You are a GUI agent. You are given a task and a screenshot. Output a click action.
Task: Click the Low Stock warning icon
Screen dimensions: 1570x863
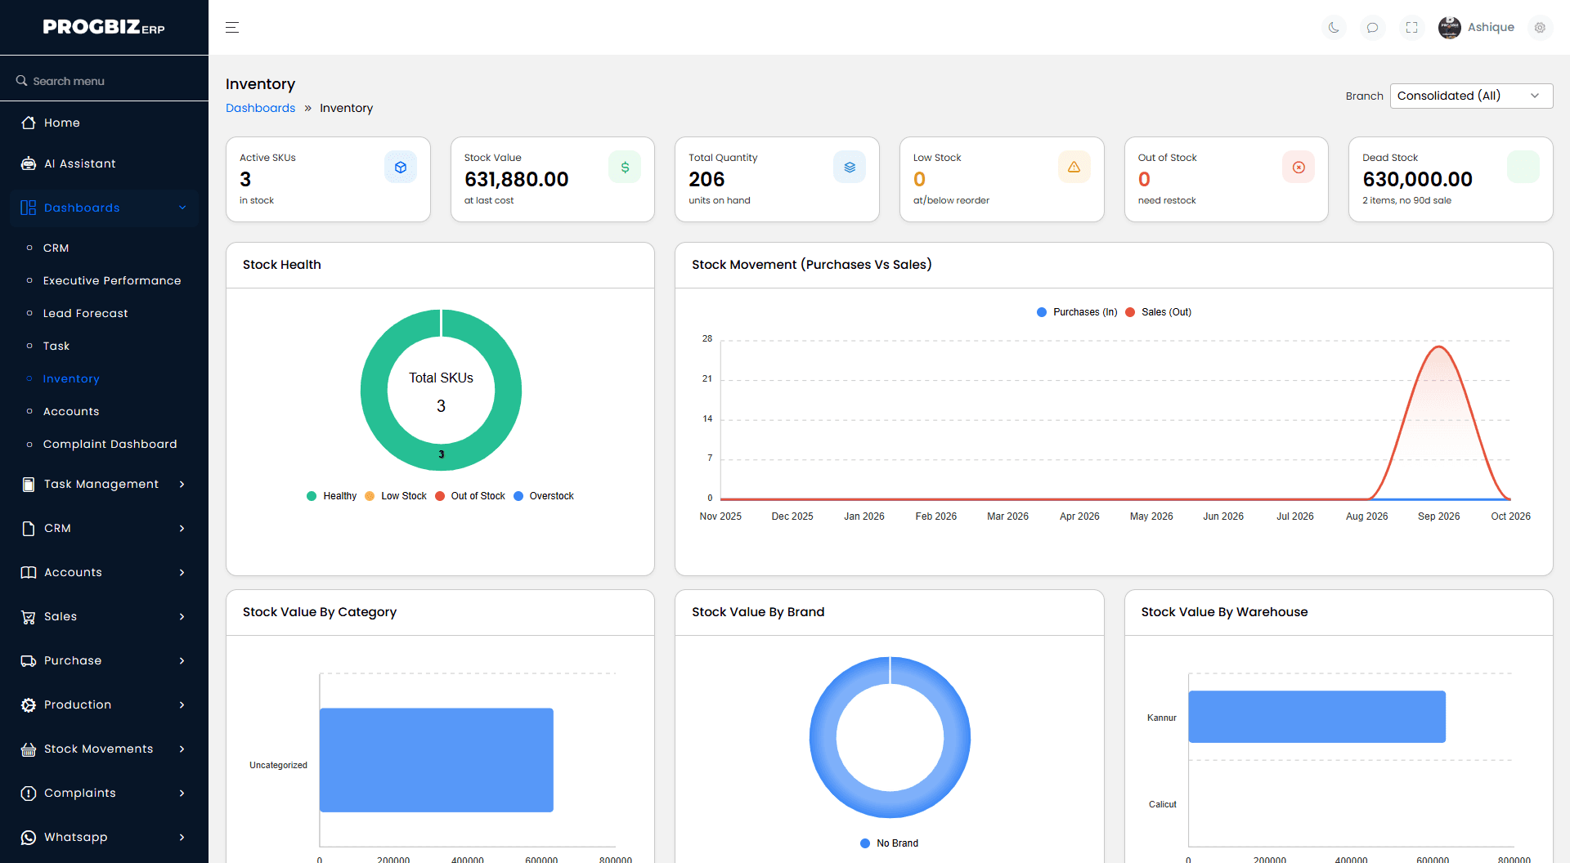point(1074,167)
